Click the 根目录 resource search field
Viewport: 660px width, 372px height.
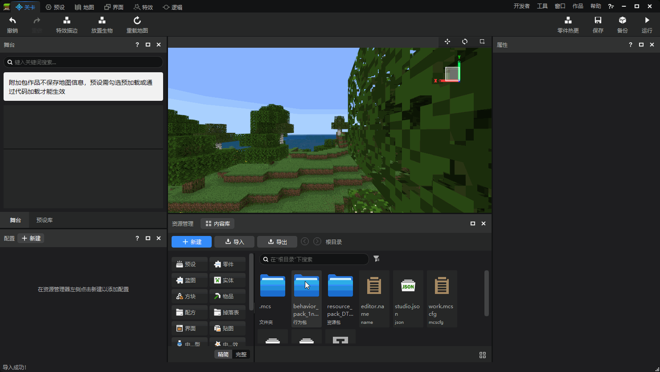[314, 259]
